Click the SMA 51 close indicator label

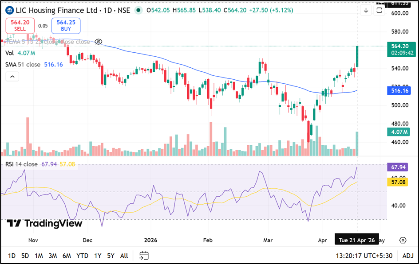click(x=23, y=65)
